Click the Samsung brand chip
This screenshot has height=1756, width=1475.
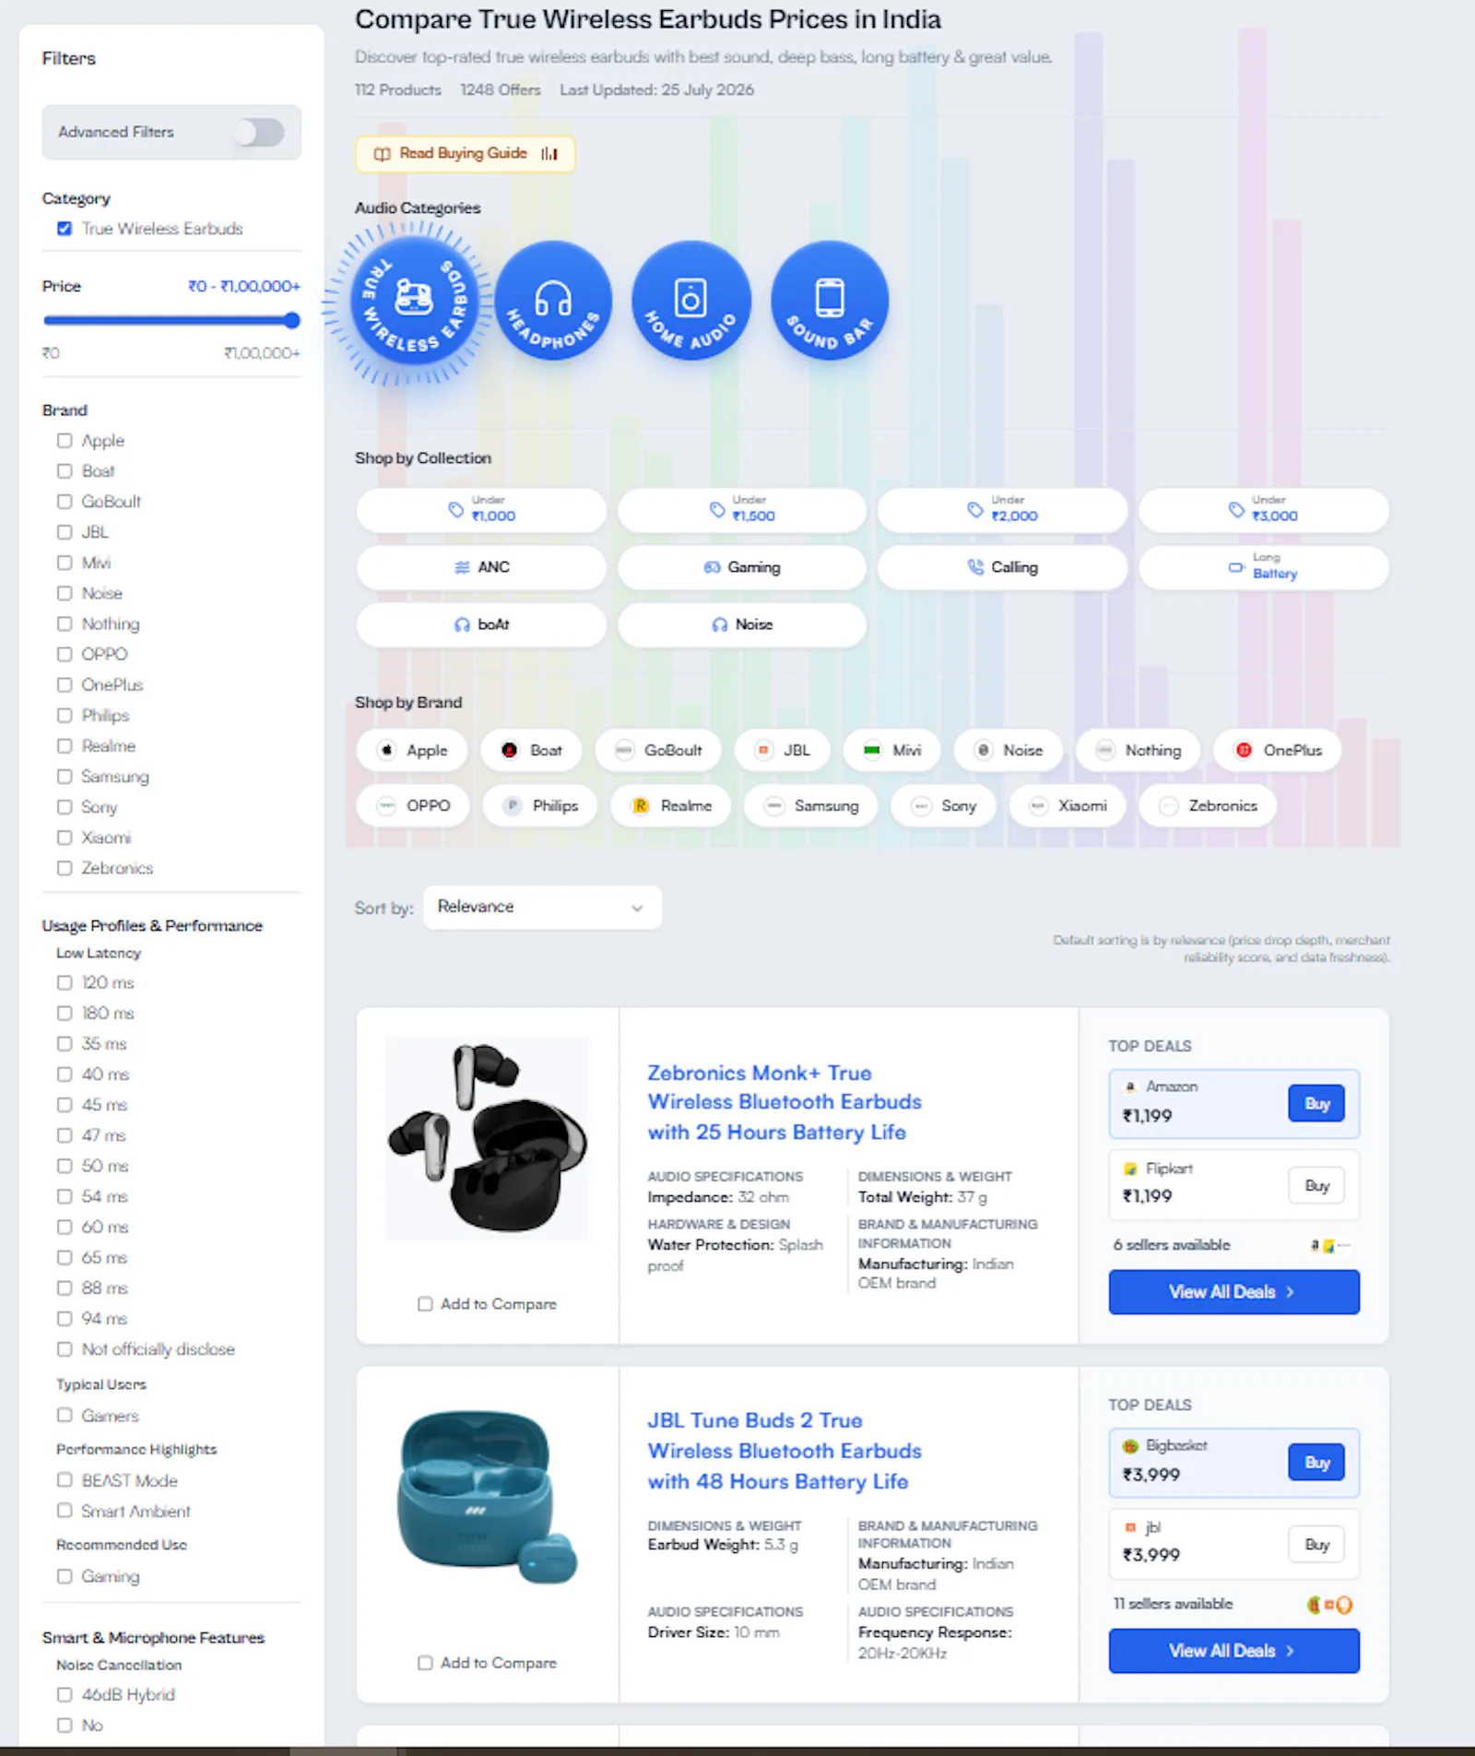[811, 805]
